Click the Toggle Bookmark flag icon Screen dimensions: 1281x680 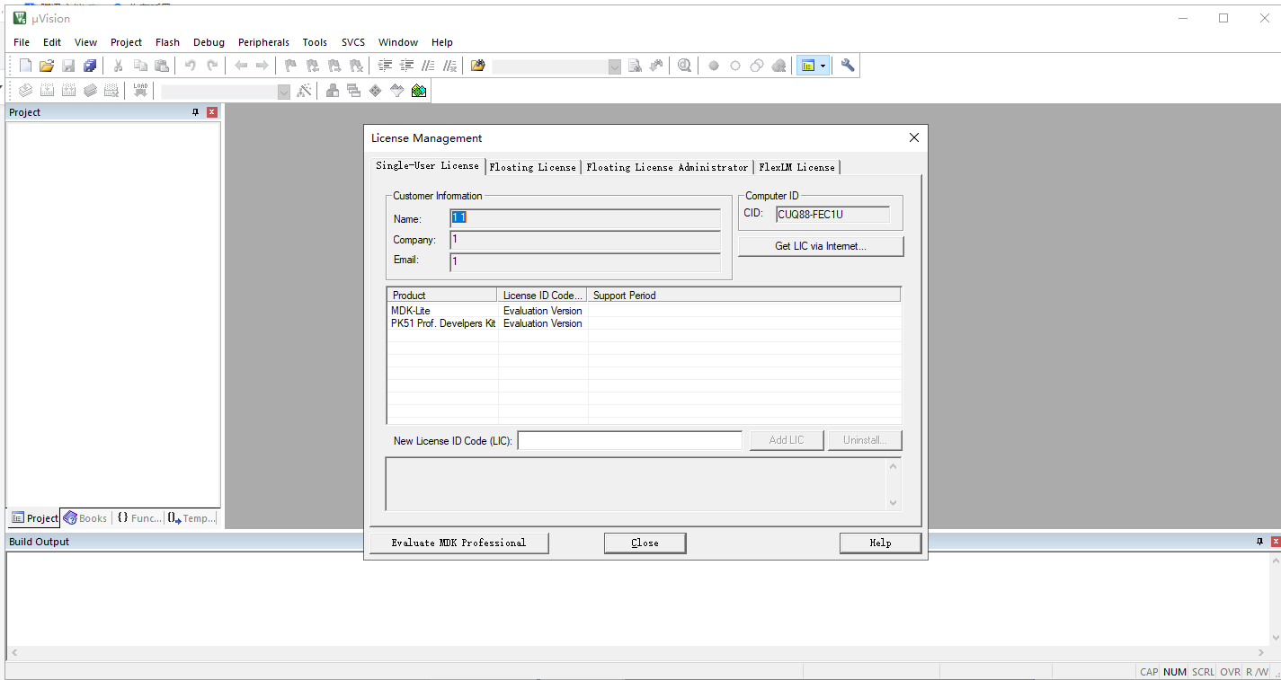[290, 66]
